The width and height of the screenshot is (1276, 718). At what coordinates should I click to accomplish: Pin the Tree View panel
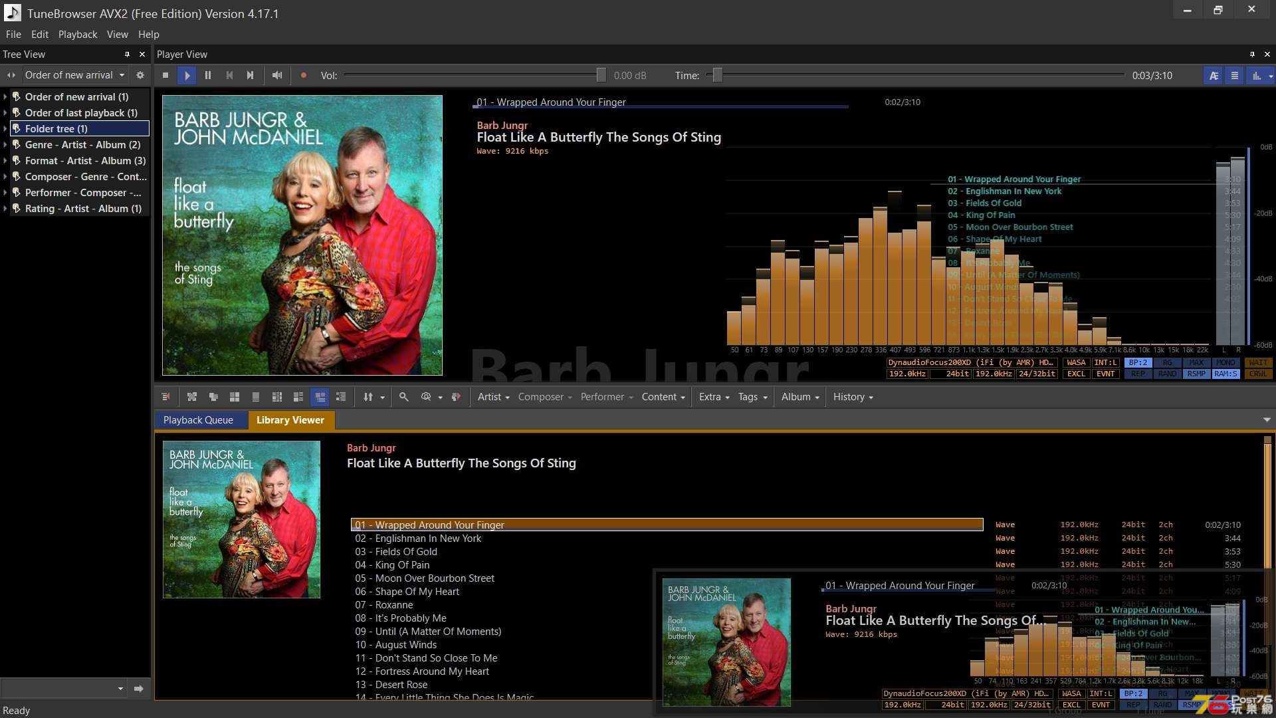pyautogui.click(x=127, y=54)
